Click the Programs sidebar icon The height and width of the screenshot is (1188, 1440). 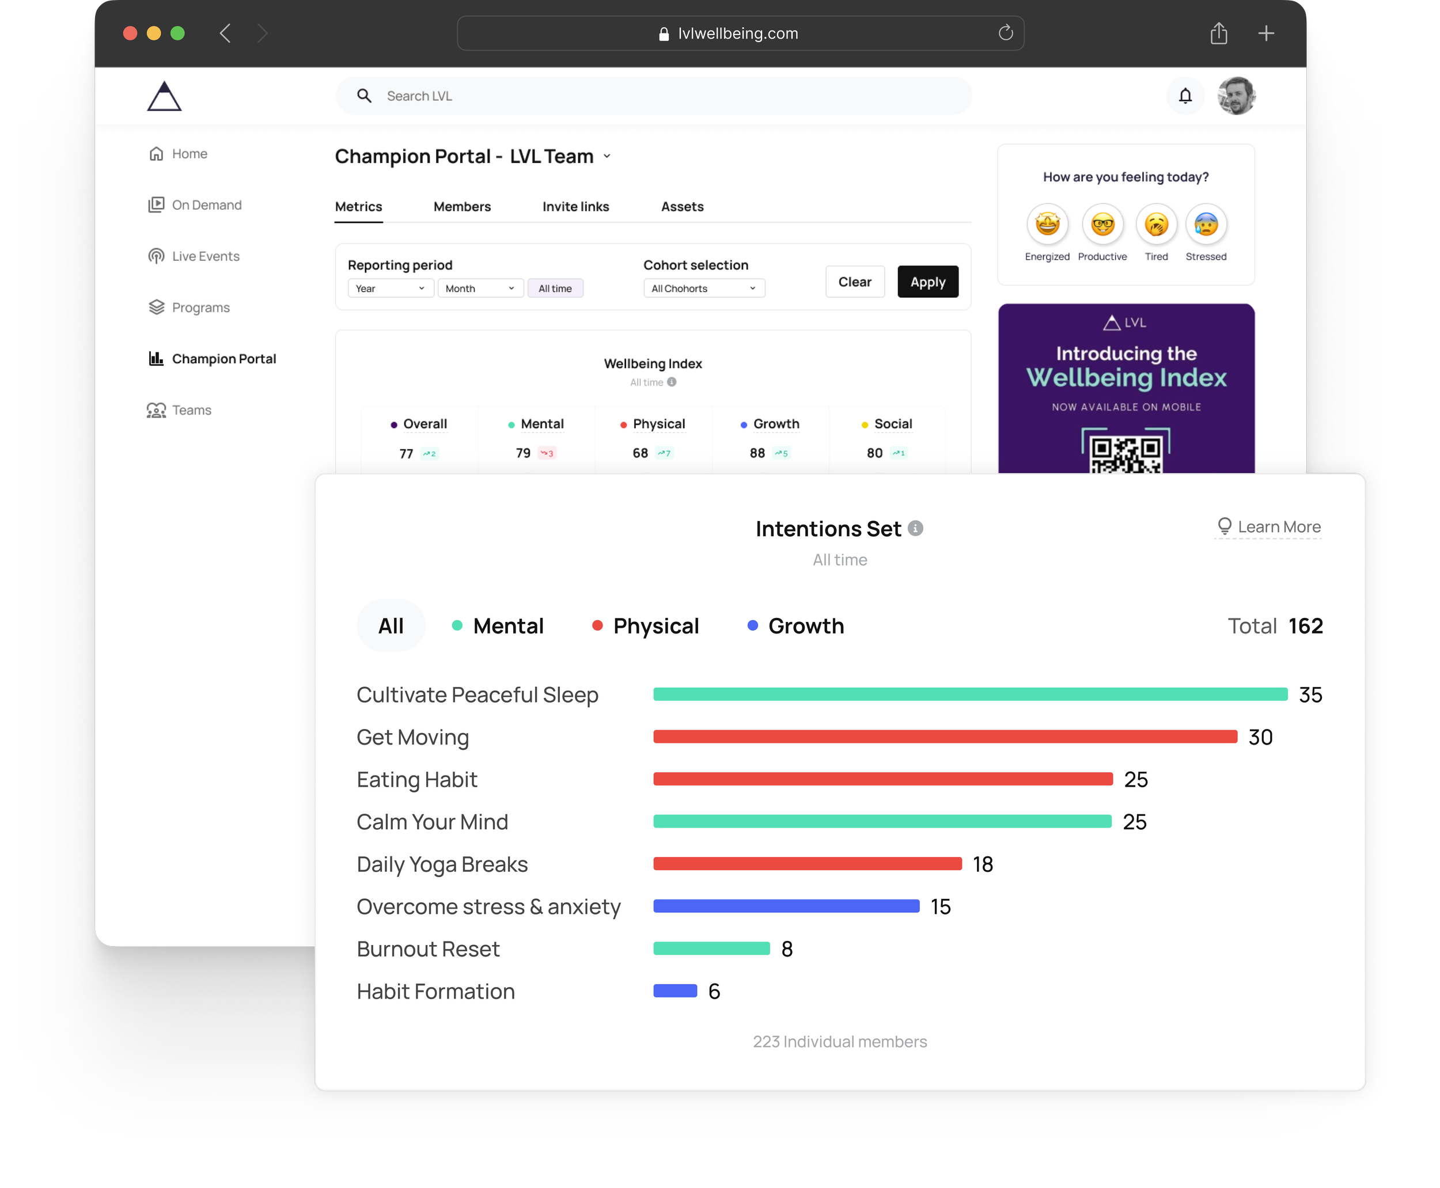tap(156, 308)
